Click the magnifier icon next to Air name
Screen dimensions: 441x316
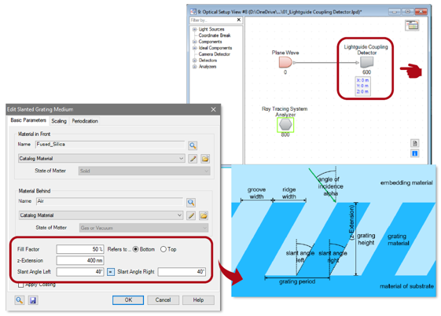tap(191, 203)
